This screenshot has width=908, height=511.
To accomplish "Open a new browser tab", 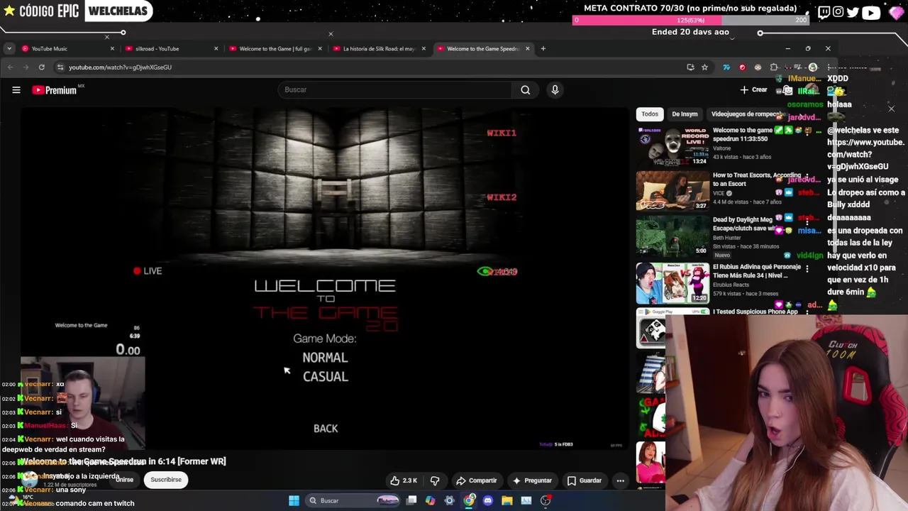I will 543,49.
